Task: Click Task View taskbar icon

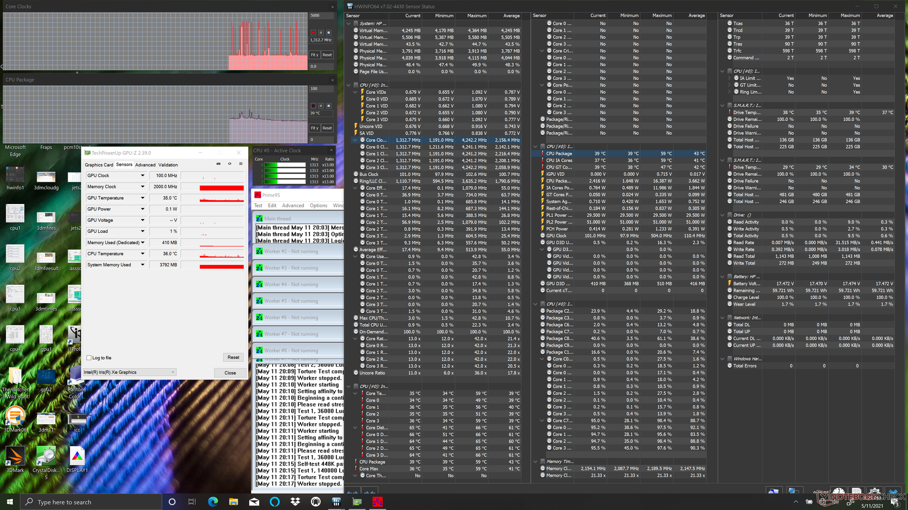Action: coord(192,501)
